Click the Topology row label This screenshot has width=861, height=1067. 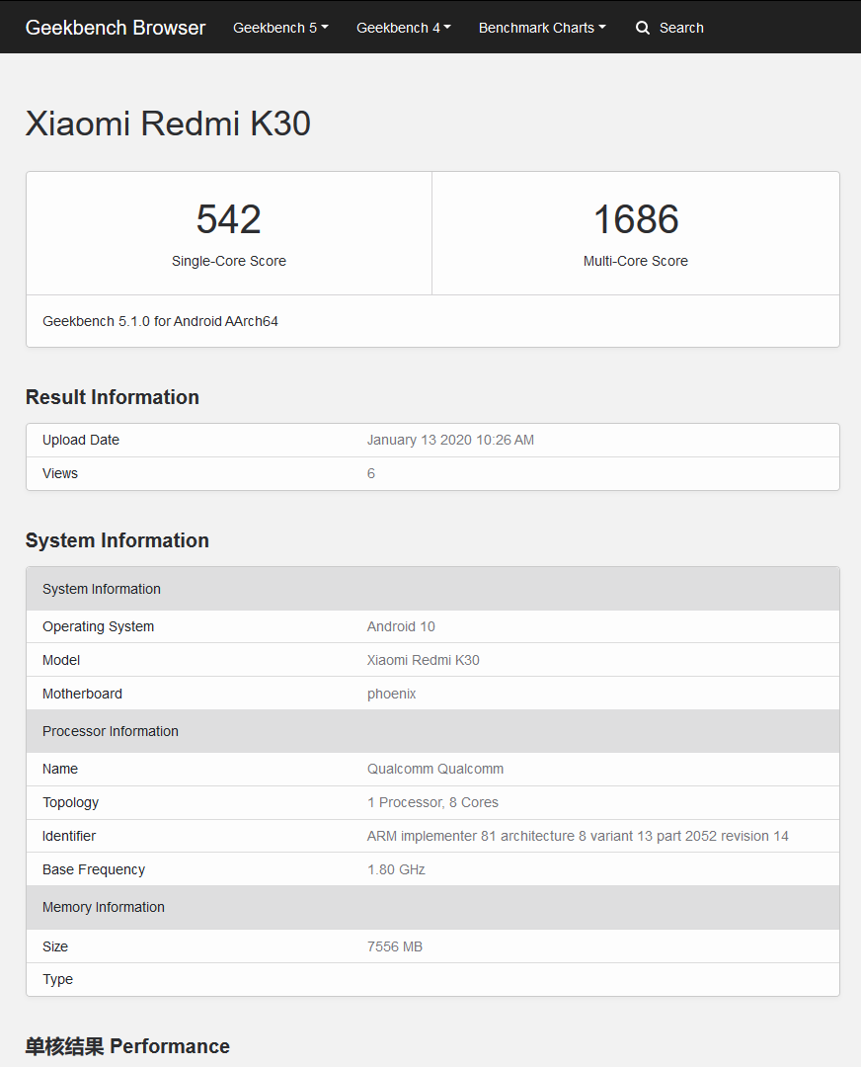pos(71,802)
